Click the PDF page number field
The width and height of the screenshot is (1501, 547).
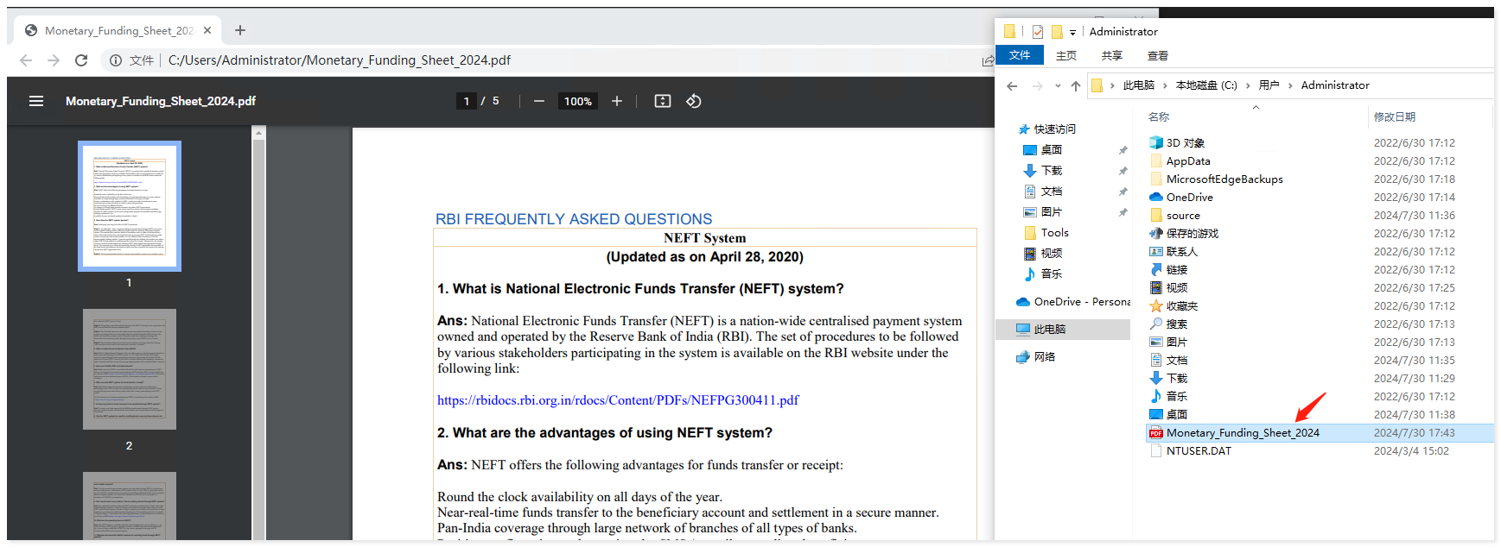(467, 101)
